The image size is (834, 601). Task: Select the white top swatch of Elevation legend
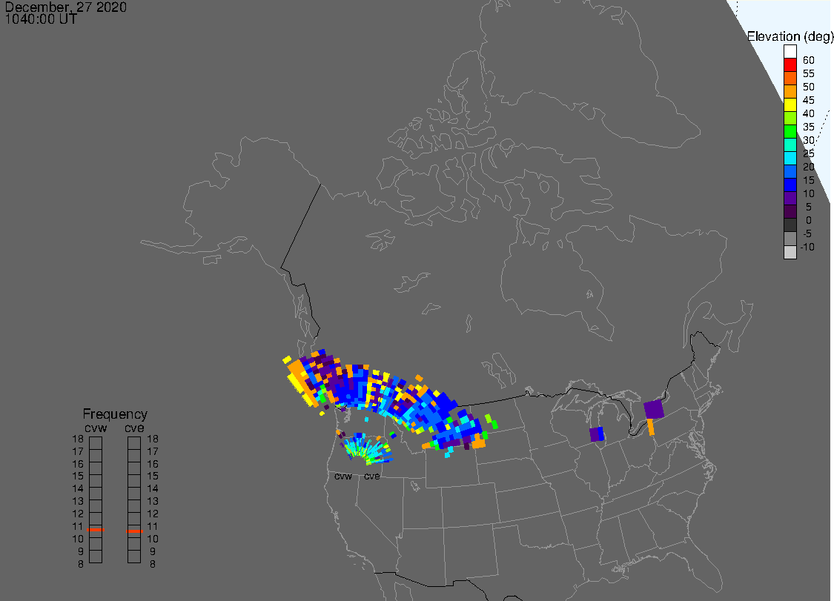coord(790,52)
